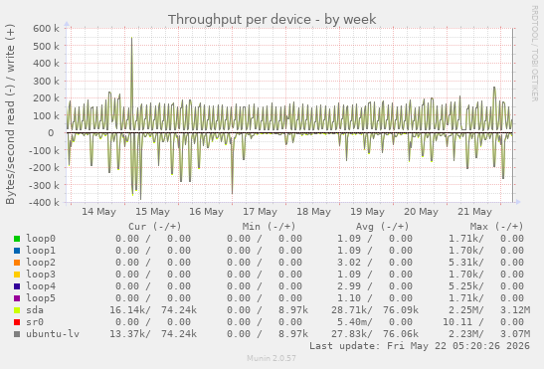Click the 'Munin 2.0.57' version text
The width and height of the screenshot is (544, 369).
tap(272, 358)
